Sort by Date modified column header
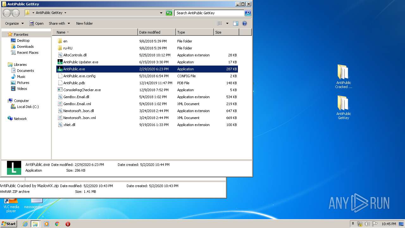Viewport: 405px width, 228px height. (157, 32)
